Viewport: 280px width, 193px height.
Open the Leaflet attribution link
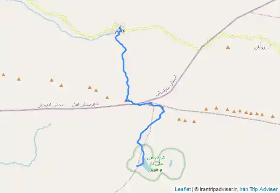coord(182,189)
